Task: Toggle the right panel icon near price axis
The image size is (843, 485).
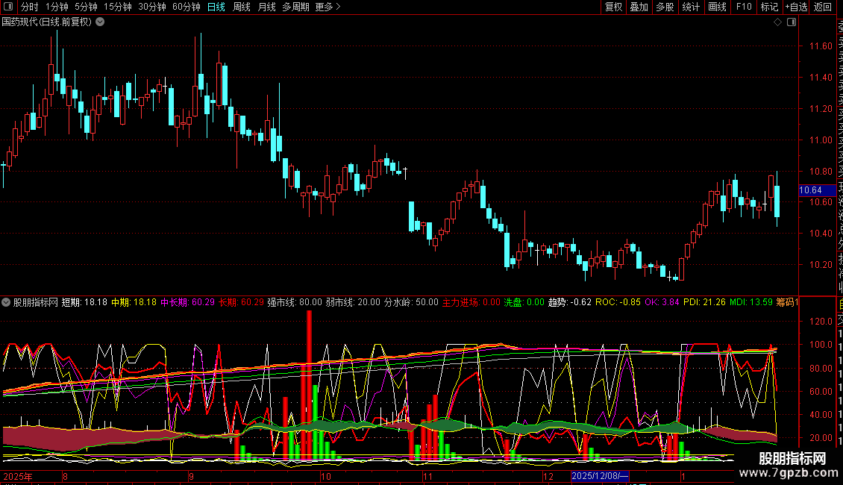Action: click(x=791, y=22)
